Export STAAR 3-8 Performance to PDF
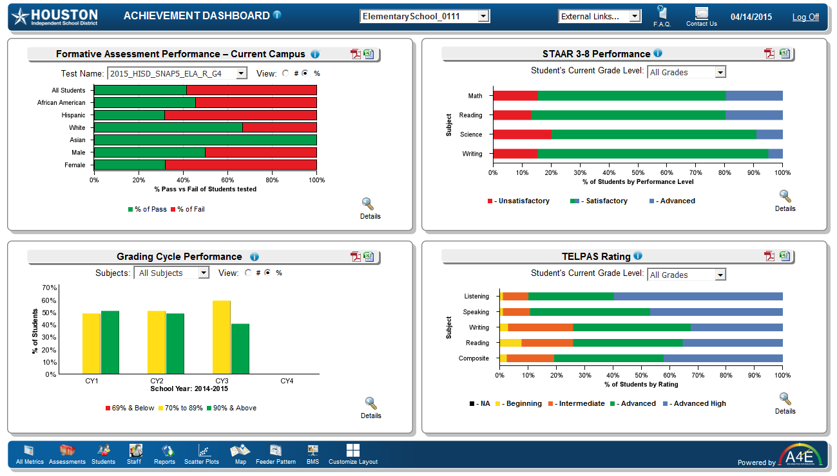Viewport: 837px width, 476px height. point(769,53)
